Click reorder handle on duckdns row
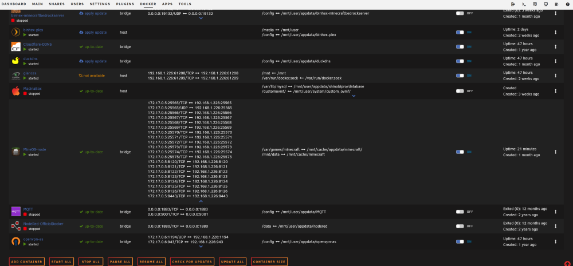The width and height of the screenshot is (573, 266). (x=555, y=61)
